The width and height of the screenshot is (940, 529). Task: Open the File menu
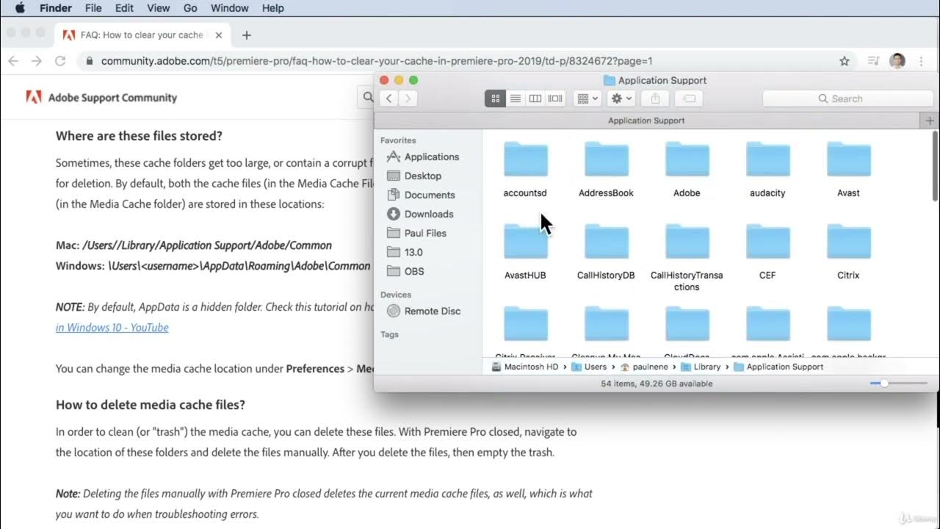click(x=93, y=8)
